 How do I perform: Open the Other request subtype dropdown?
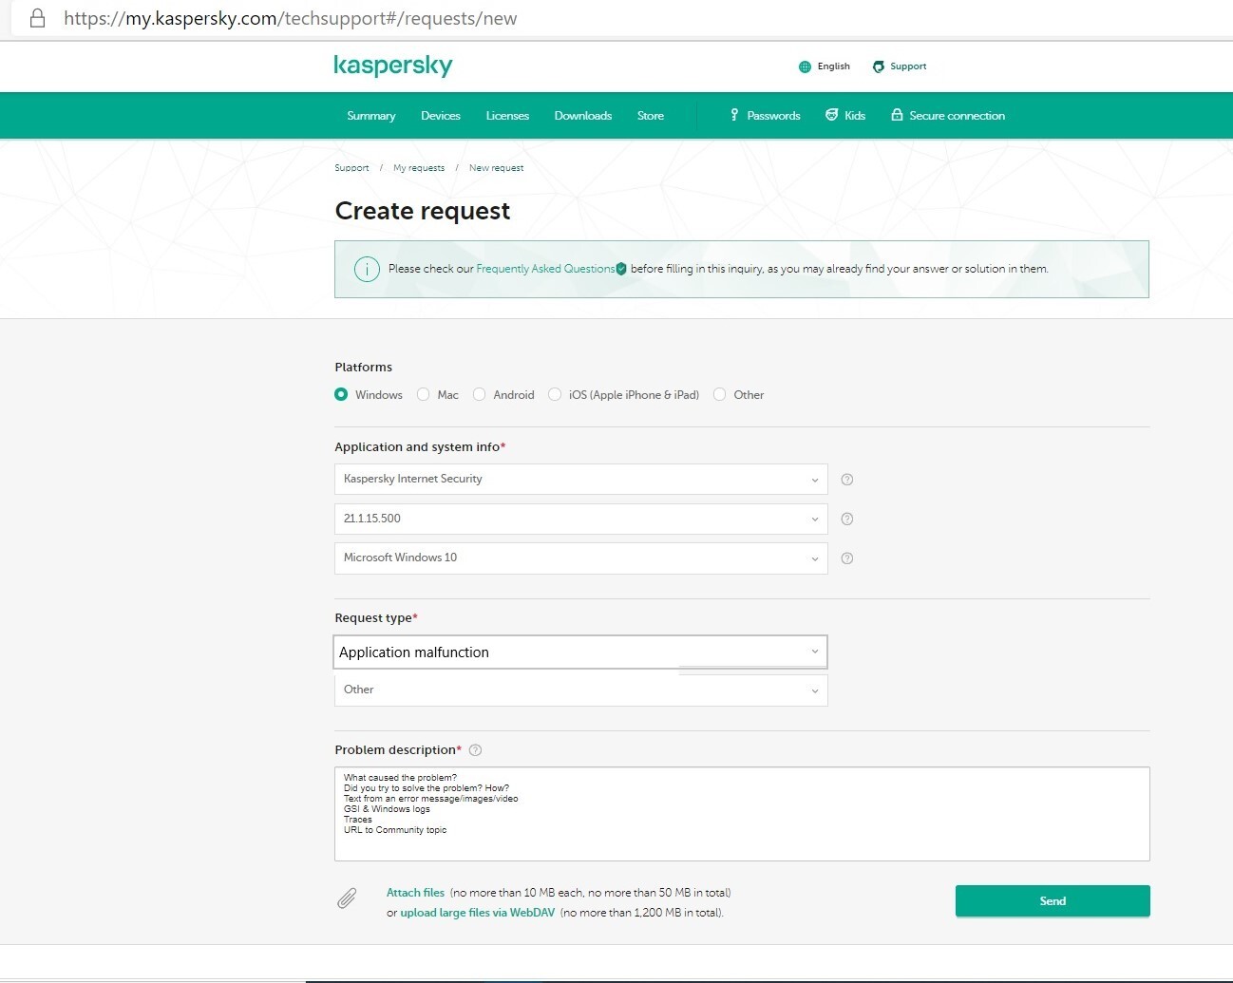pyautogui.click(x=581, y=690)
